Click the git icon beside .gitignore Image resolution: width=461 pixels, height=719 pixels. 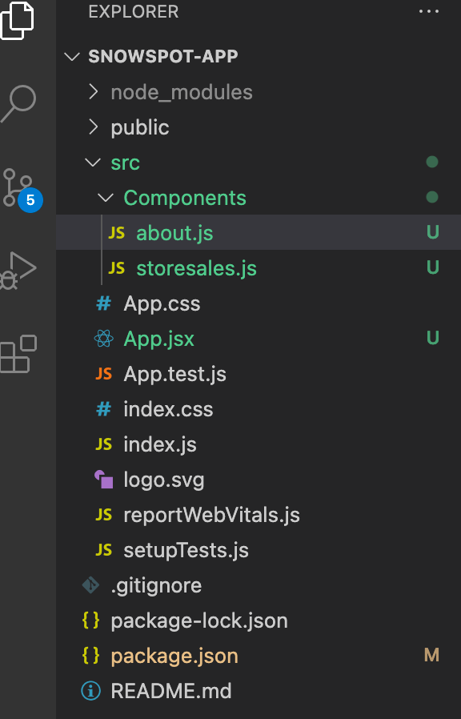(90, 585)
